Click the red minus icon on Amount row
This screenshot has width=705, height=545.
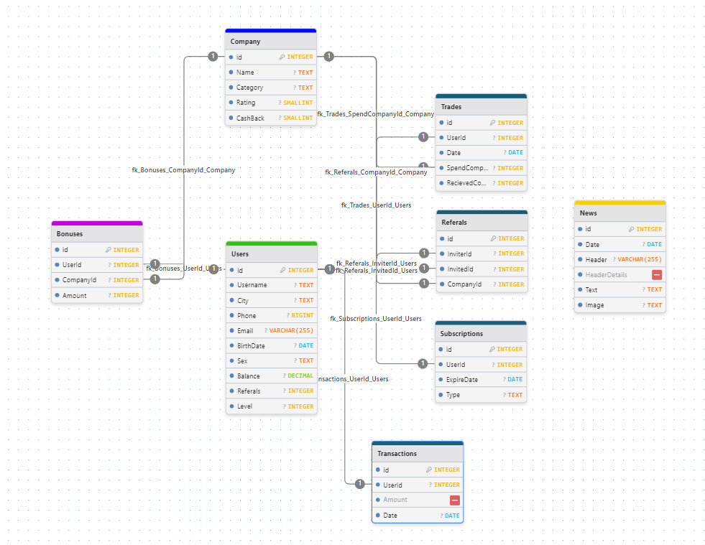point(455,500)
